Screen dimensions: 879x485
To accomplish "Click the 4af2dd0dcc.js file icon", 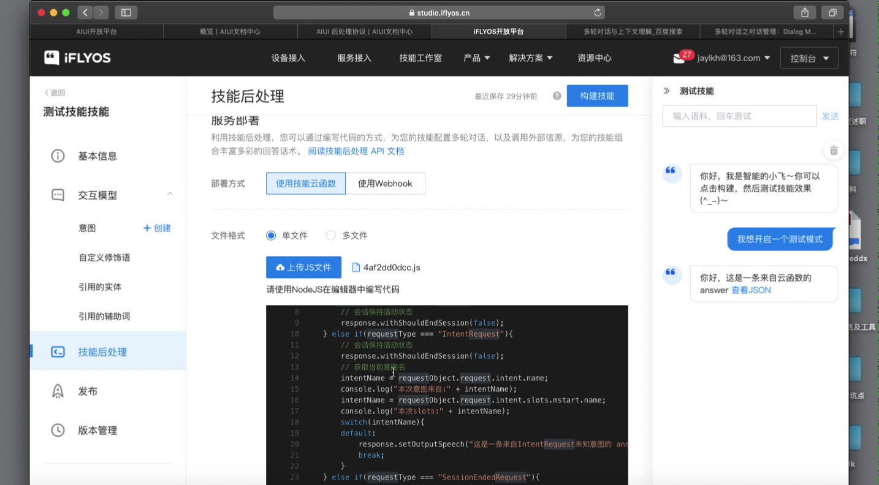I will point(356,268).
